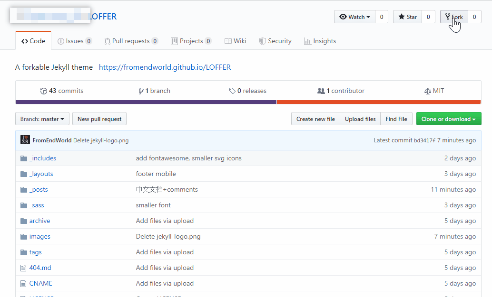Open the archive folder
The image size is (492, 297).
tap(40, 221)
